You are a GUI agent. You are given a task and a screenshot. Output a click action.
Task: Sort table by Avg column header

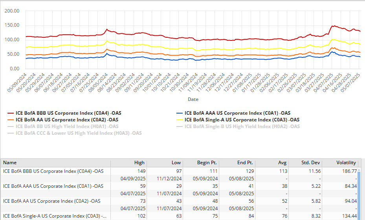pos(272,163)
